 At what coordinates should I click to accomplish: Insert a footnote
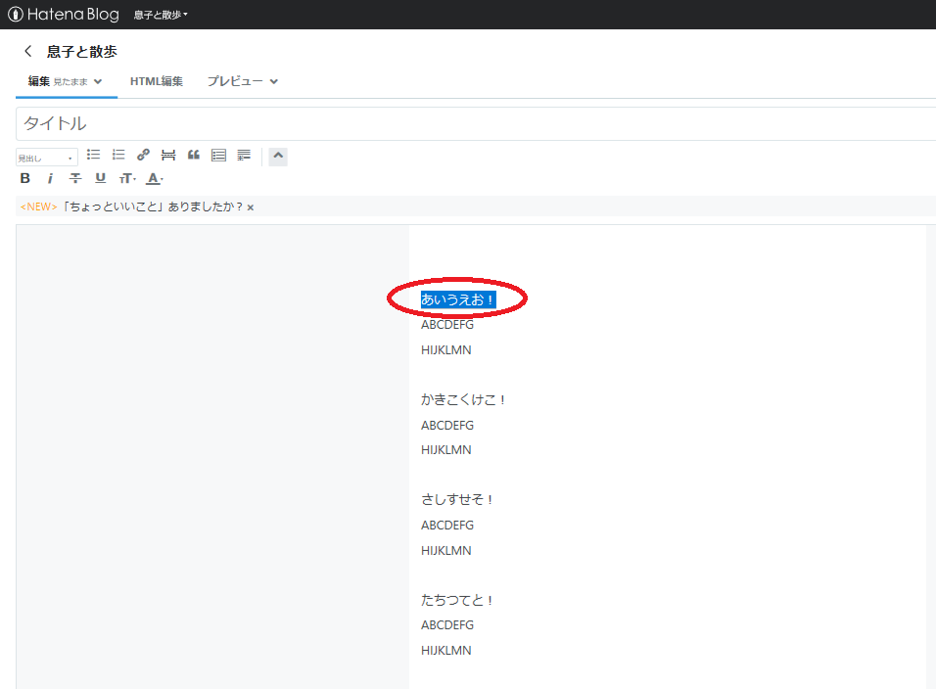point(244,156)
